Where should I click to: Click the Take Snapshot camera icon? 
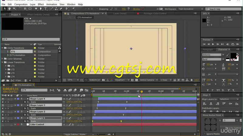point(103,80)
